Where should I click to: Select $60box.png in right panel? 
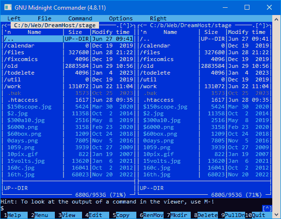click(204, 134)
